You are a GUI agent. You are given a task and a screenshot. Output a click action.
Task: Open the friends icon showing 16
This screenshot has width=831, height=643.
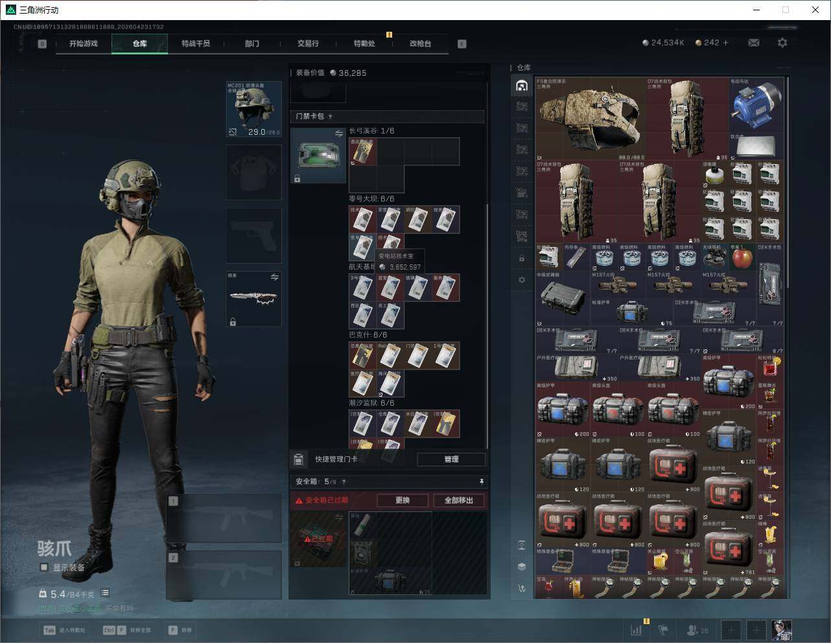click(x=697, y=629)
